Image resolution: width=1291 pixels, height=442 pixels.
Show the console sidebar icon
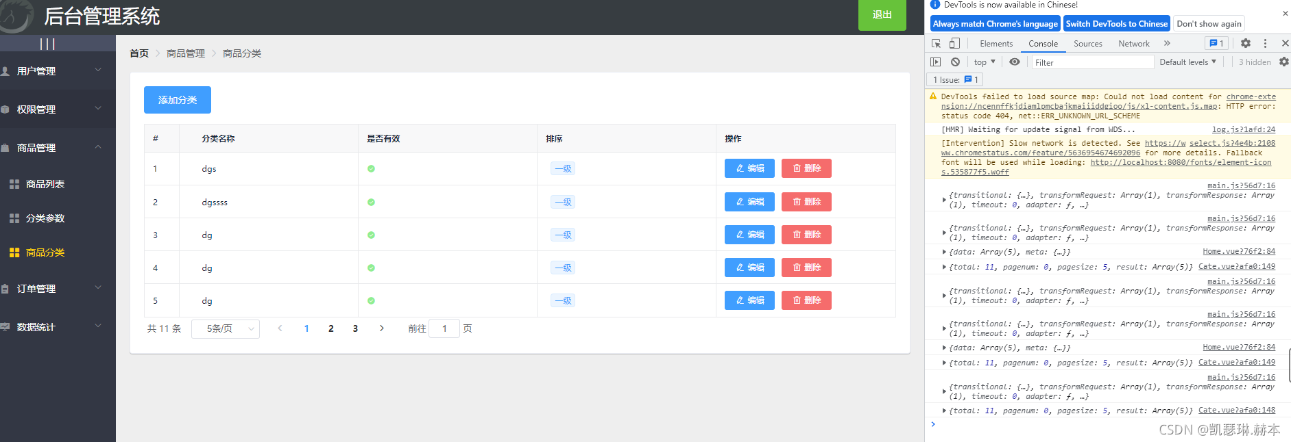(x=936, y=62)
